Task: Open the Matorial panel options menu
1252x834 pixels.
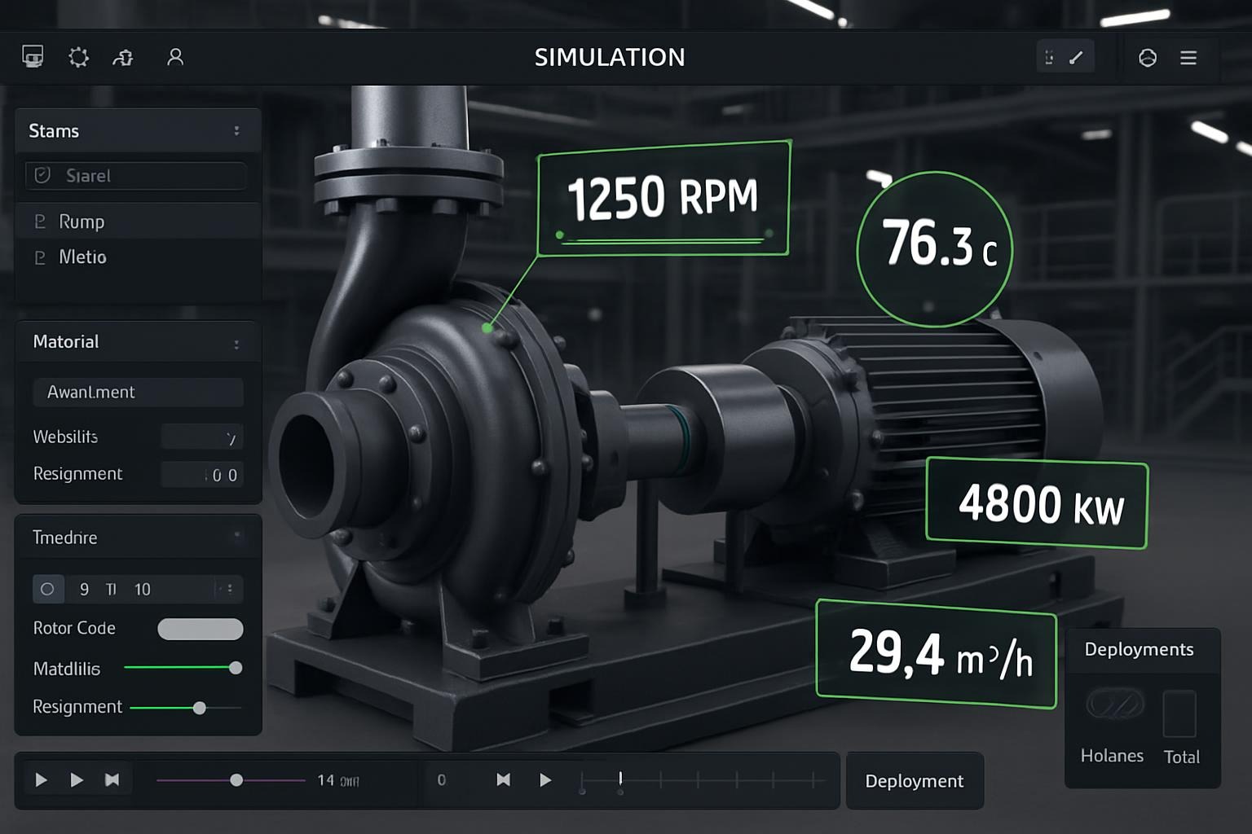Action: coord(236,345)
